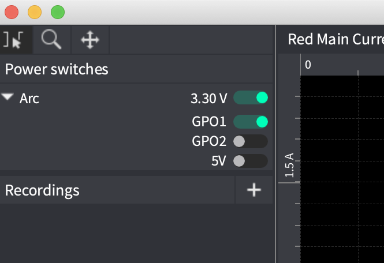The image size is (384, 263).
Task: Collapse the Arc device tree
Action: [x=8, y=97]
